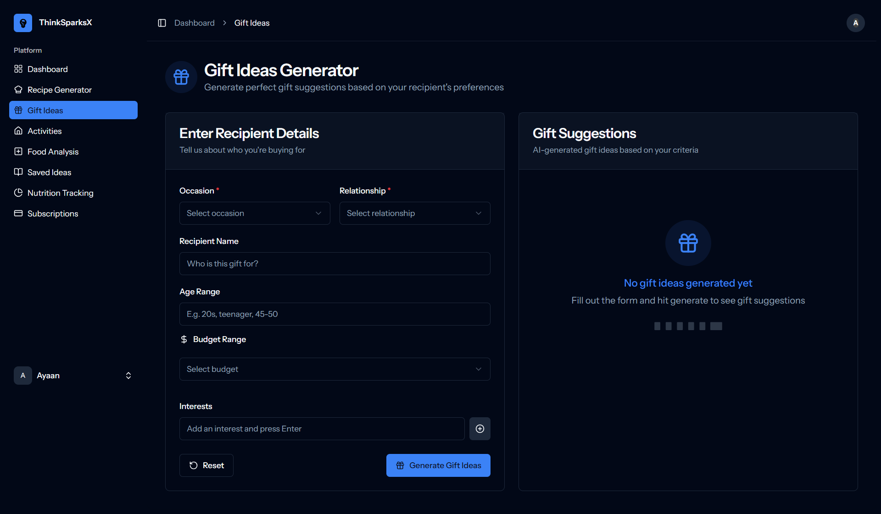Click the Recipe Generator chef hat icon
The width and height of the screenshot is (881, 514).
pos(18,90)
